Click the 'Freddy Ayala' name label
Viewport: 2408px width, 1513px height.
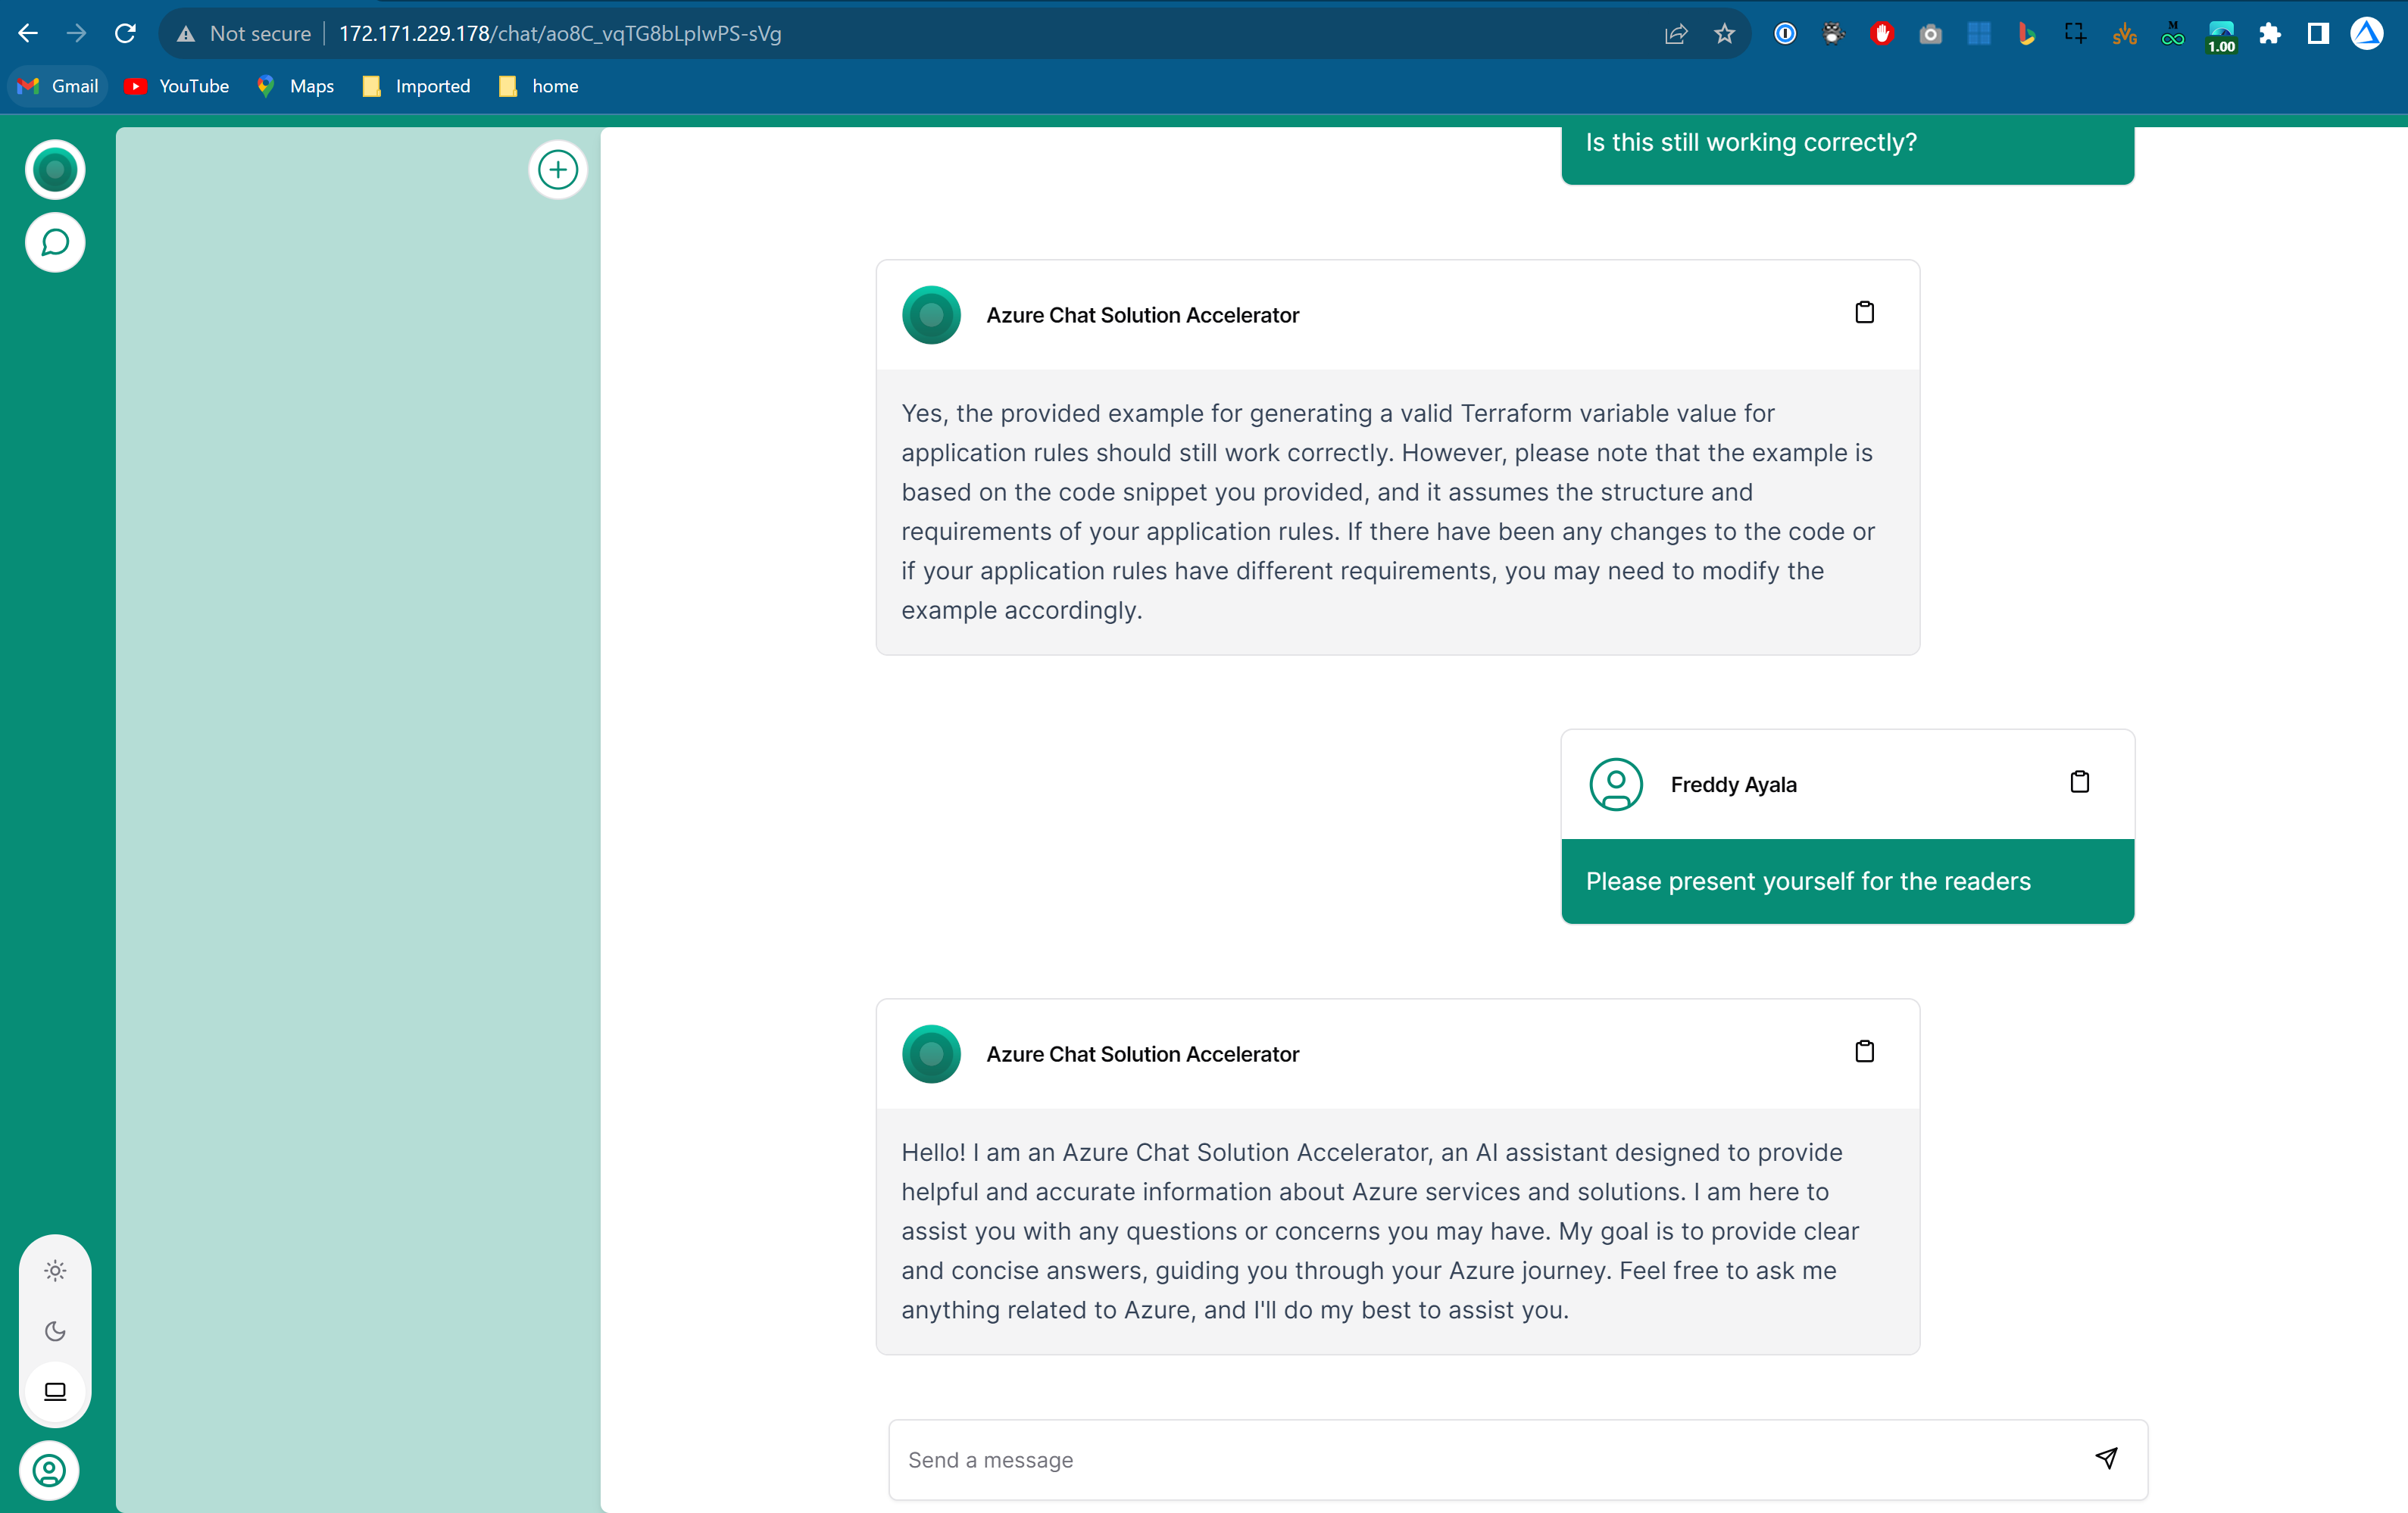pos(1733,784)
